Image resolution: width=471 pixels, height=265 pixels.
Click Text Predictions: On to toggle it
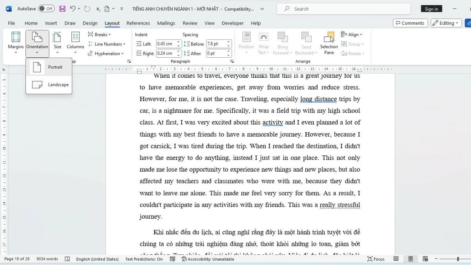point(143,259)
